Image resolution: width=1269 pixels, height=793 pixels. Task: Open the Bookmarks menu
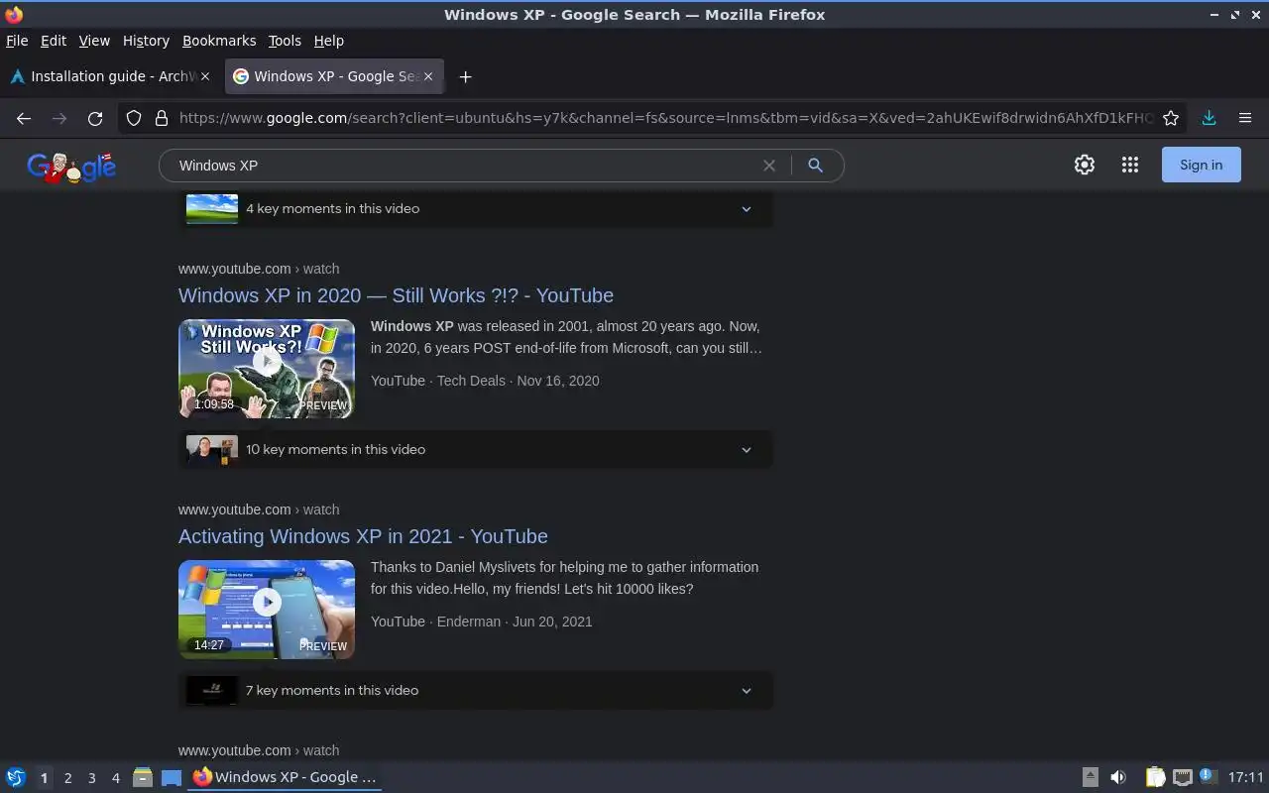click(219, 41)
